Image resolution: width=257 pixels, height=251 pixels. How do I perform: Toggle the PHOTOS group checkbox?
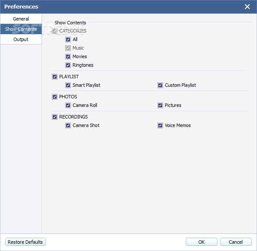[54, 97]
